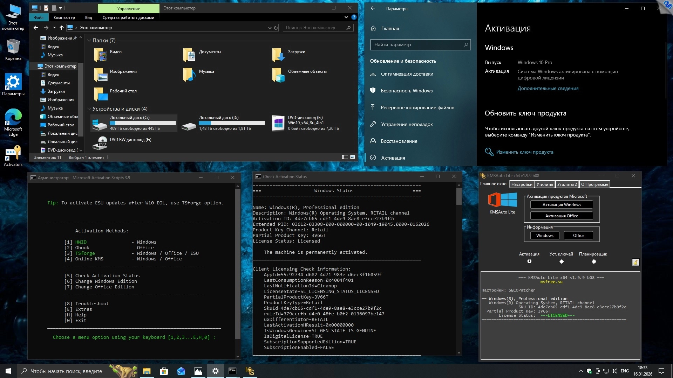673x378 pixels.
Task: Switch to the Утилиты tab in KMSAuto
Action: [x=545, y=184]
